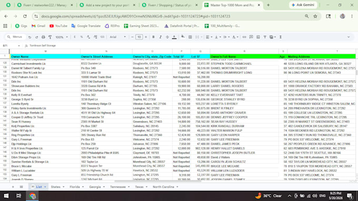This screenshot has width=358, height=201.
Task: Reload the page
Action: (x=25, y=16)
